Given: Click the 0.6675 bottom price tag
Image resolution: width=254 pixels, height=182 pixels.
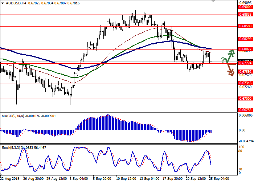Looking at the screenshot, I should tap(246, 110).
